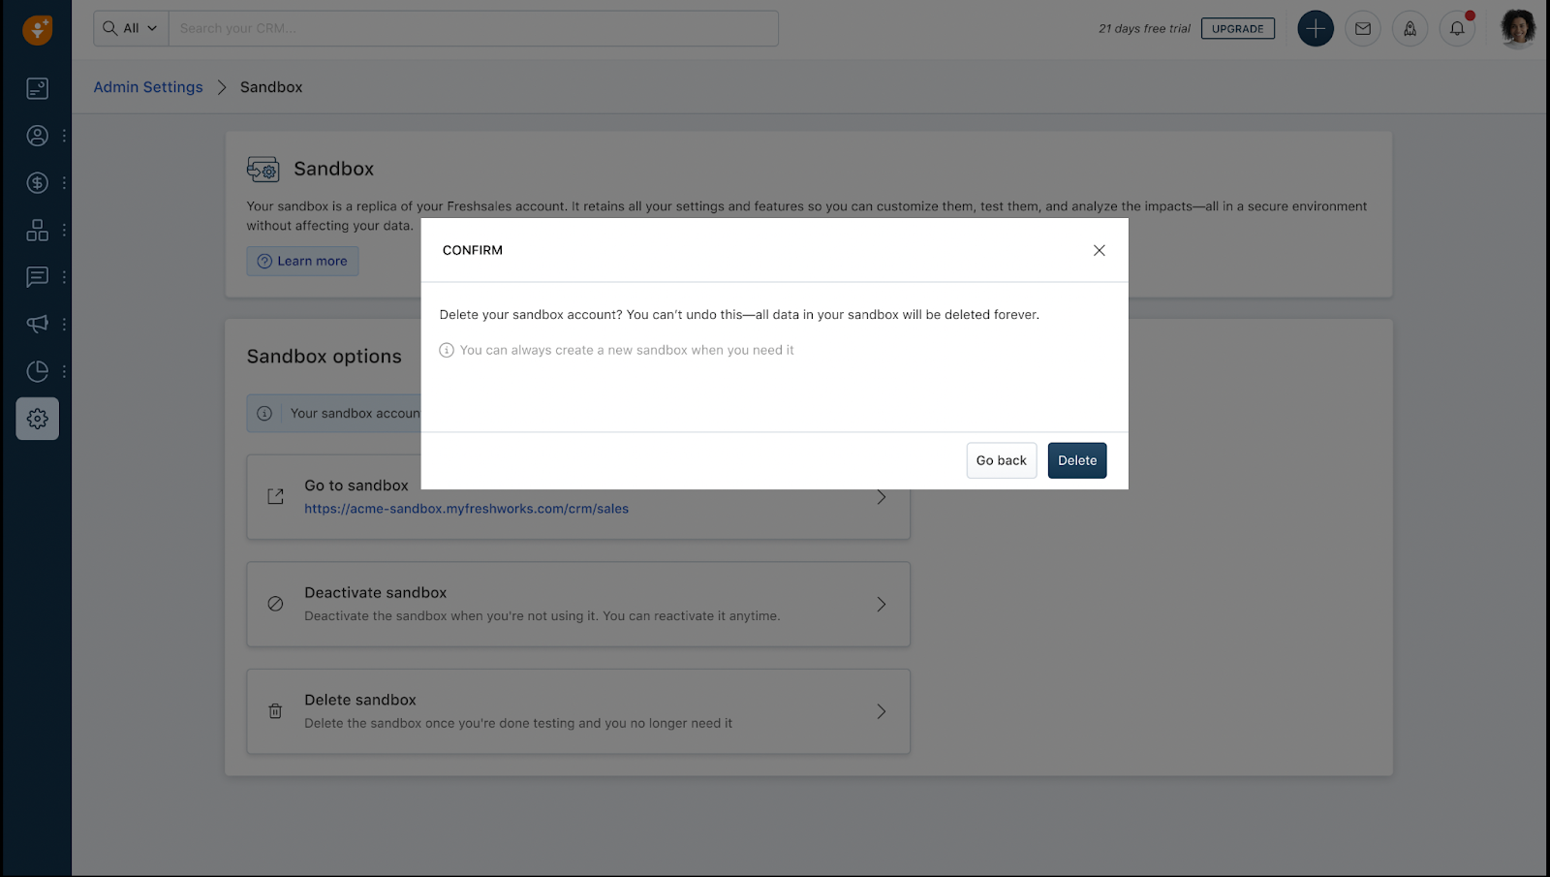1550x877 pixels.
Task: Open the quick-add plus button
Action: coord(1315,28)
